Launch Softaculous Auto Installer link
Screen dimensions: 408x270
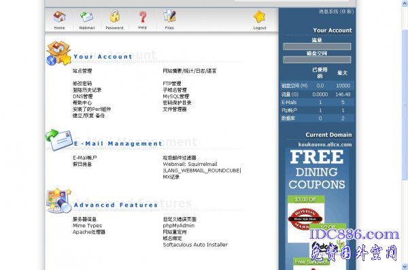point(195,245)
